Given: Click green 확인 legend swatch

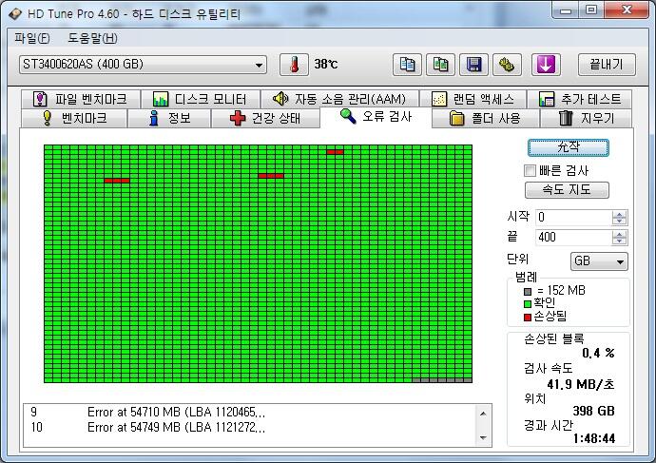Looking at the screenshot, I should point(528,303).
